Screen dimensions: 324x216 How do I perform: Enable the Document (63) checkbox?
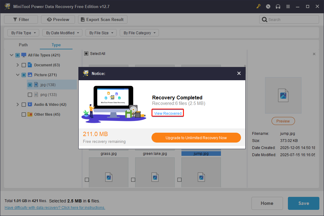click(x=23, y=65)
